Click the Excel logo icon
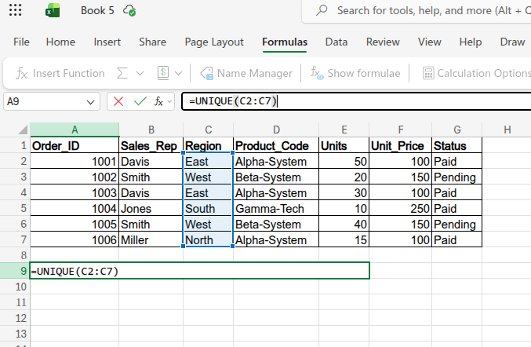 [x=53, y=11]
